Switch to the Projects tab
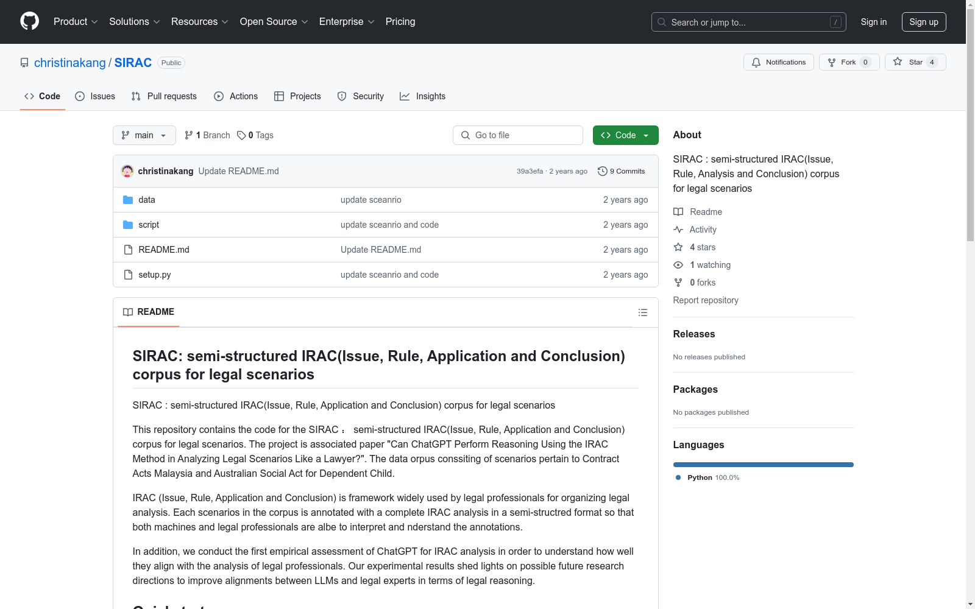This screenshot has width=975, height=609. click(x=297, y=96)
